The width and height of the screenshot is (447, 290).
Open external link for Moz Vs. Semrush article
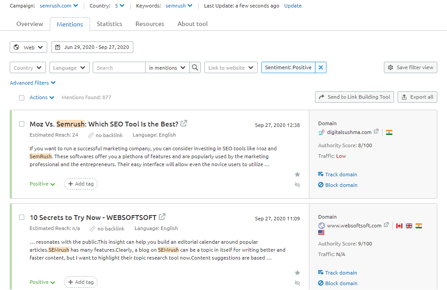[184, 123]
